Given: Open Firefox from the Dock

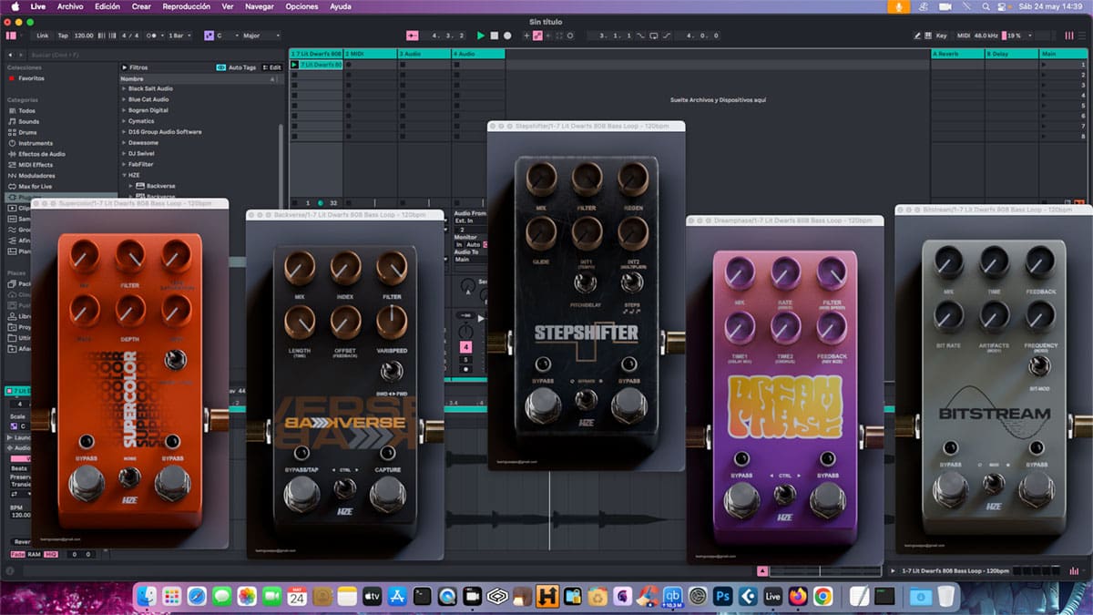Looking at the screenshot, I should pyautogui.click(x=798, y=596).
